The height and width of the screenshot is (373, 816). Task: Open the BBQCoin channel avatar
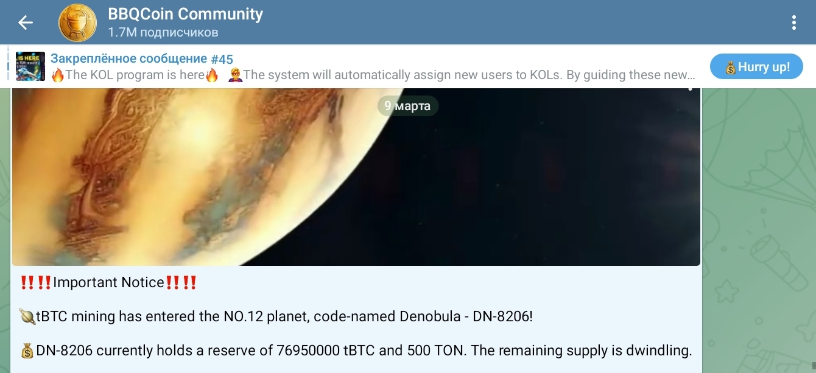pos(77,23)
